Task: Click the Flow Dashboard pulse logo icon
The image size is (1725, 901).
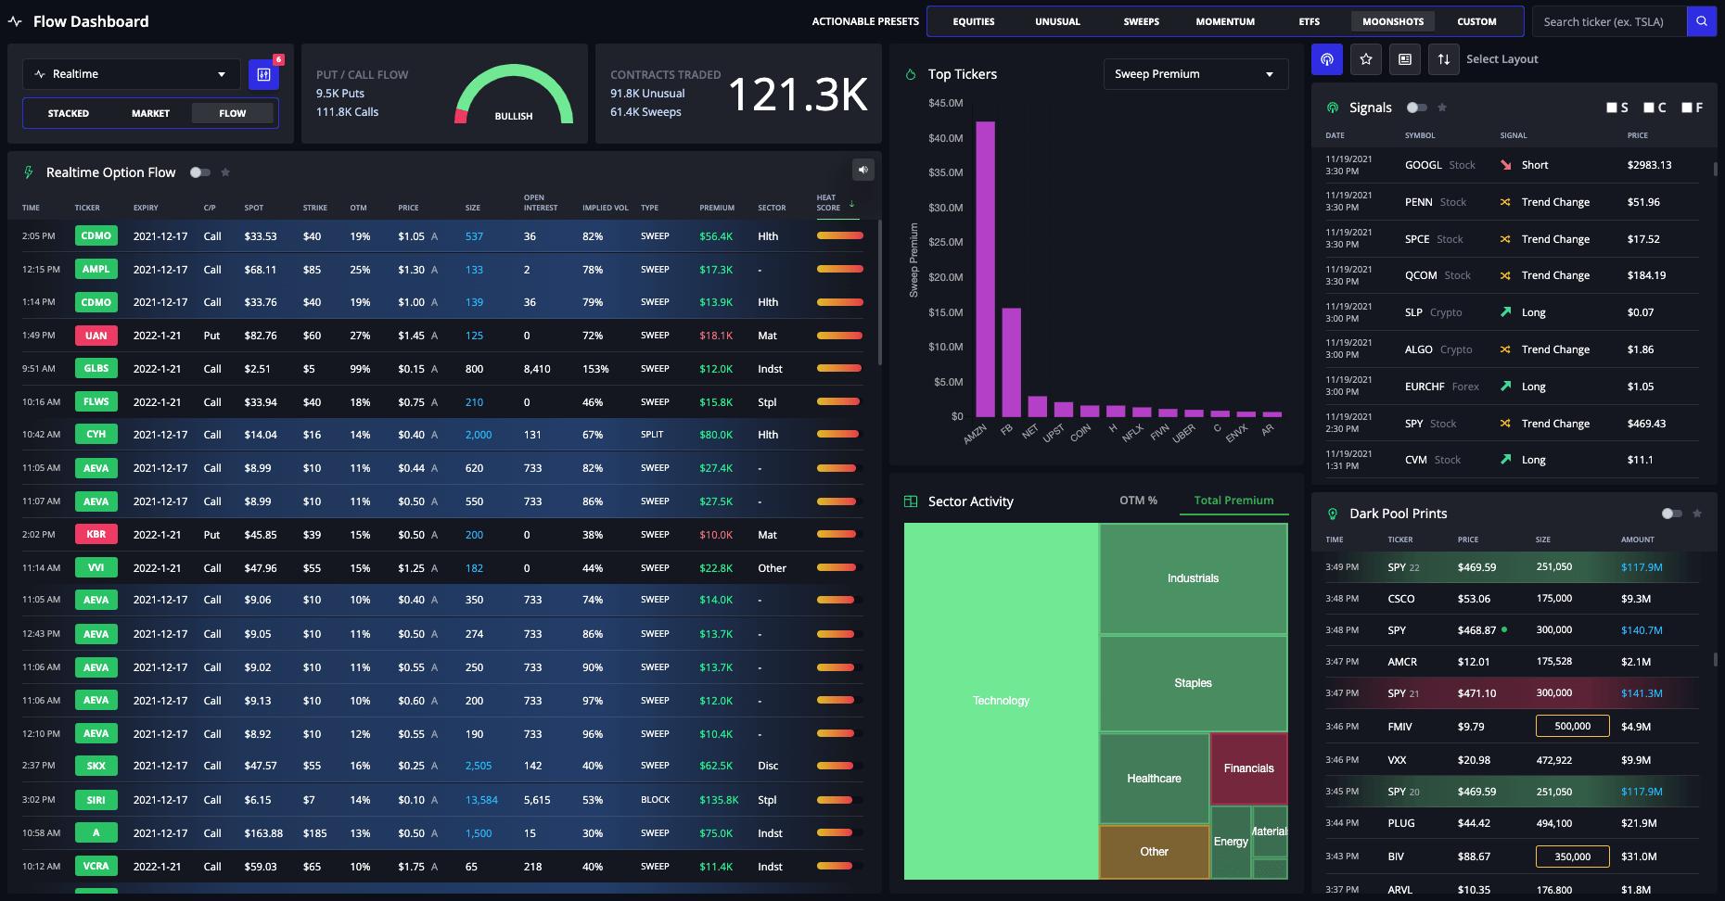Action: (x=15, y=21)
